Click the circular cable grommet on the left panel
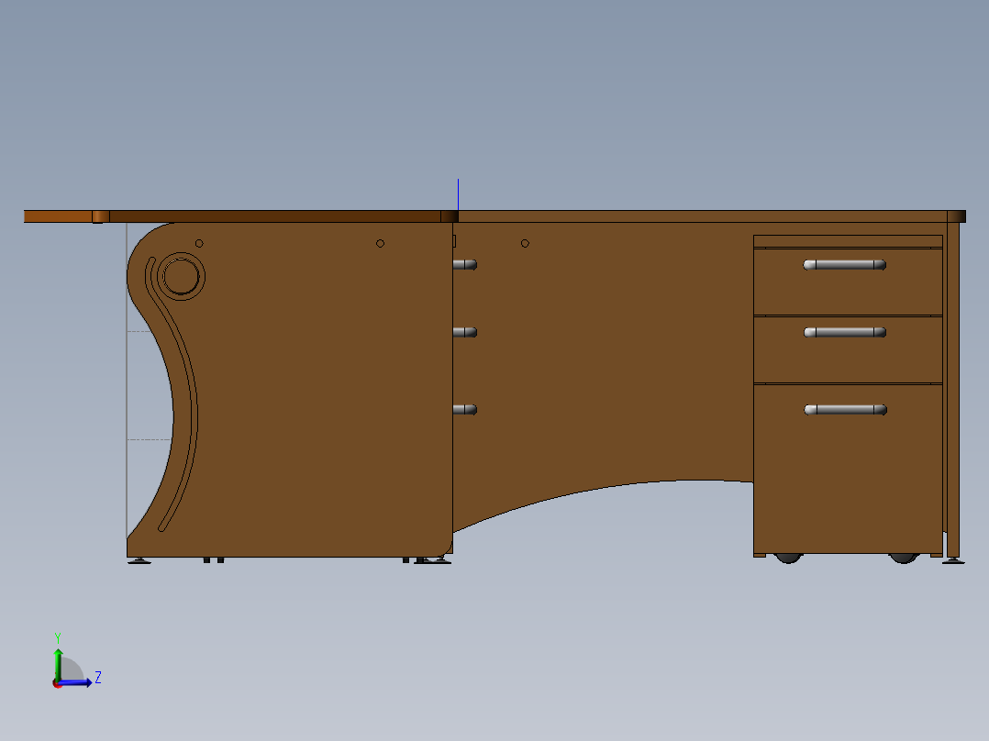This screenshot has width=989, height=741. click(181, 276)
